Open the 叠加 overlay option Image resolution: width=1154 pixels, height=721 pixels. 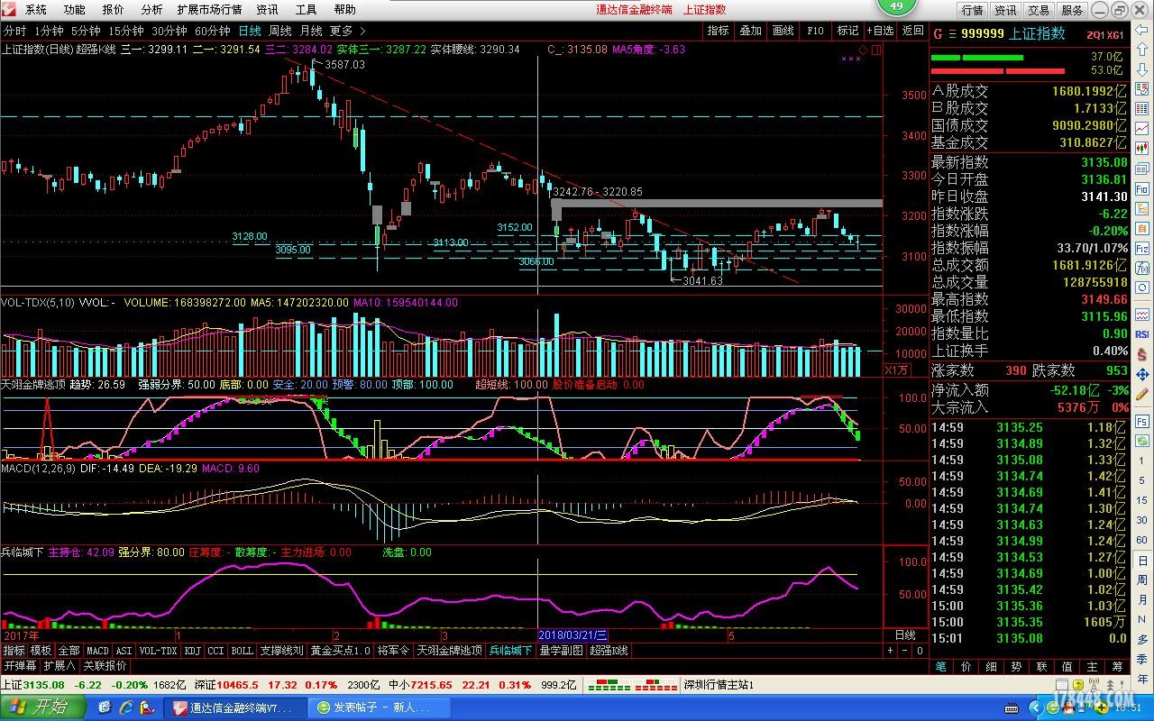point(751,31)
